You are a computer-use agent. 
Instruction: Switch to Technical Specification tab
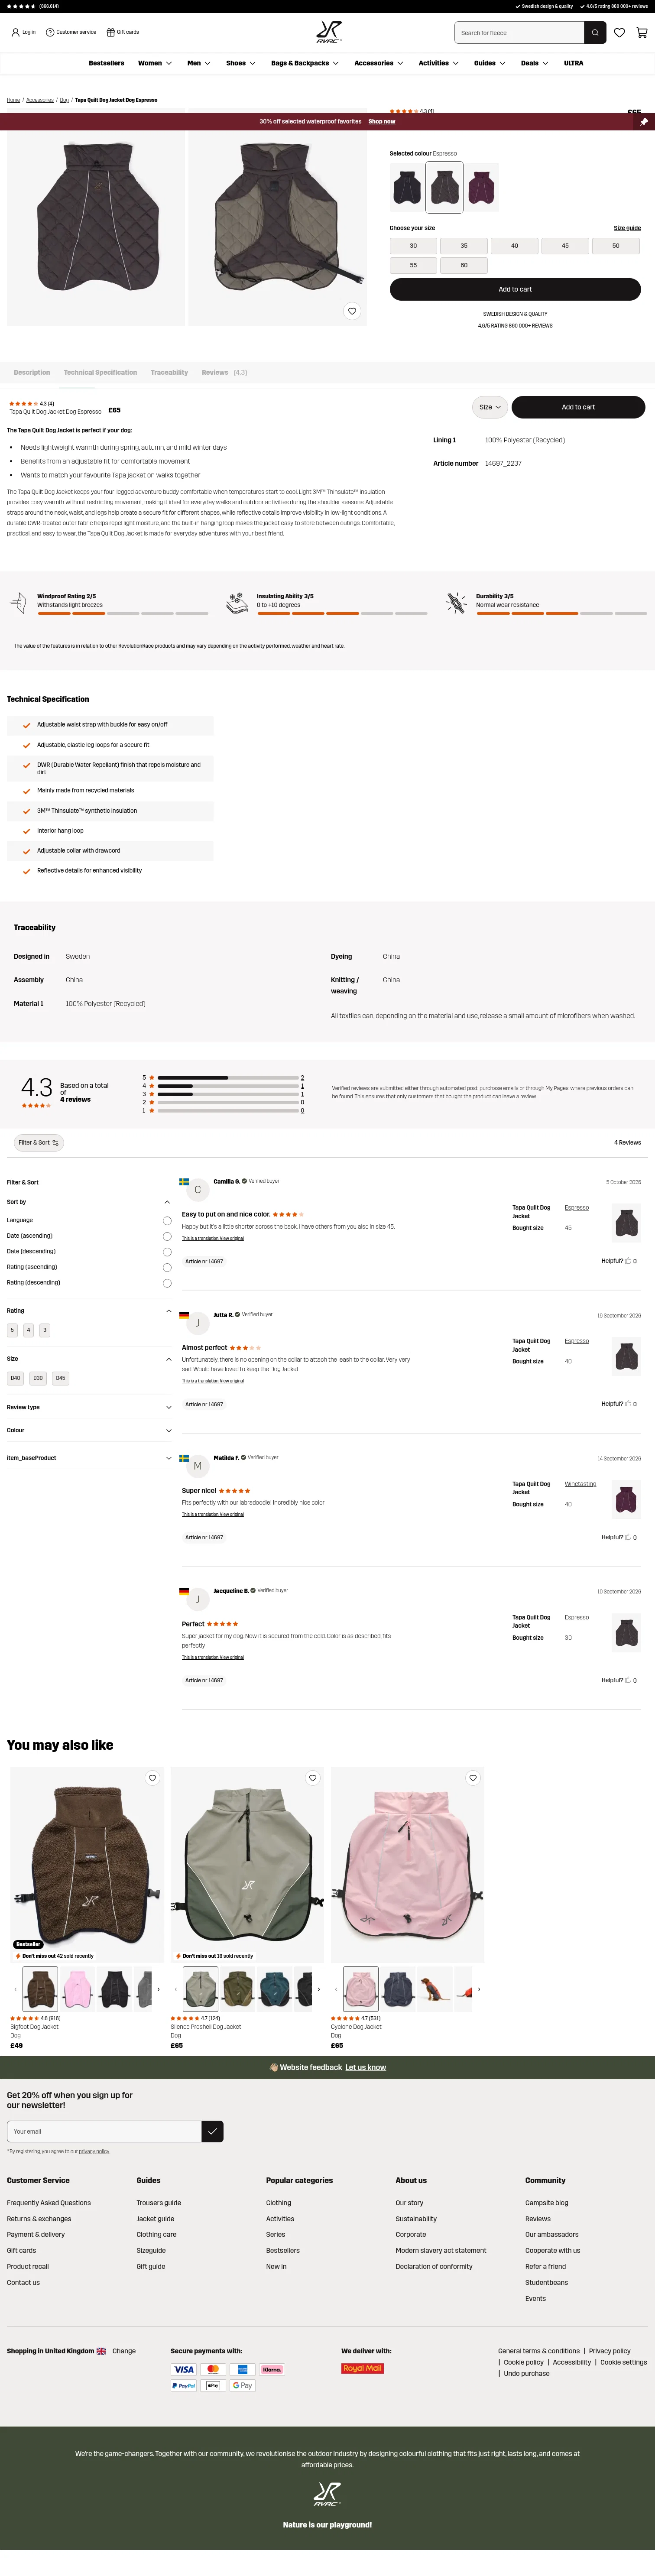point(100,372)
